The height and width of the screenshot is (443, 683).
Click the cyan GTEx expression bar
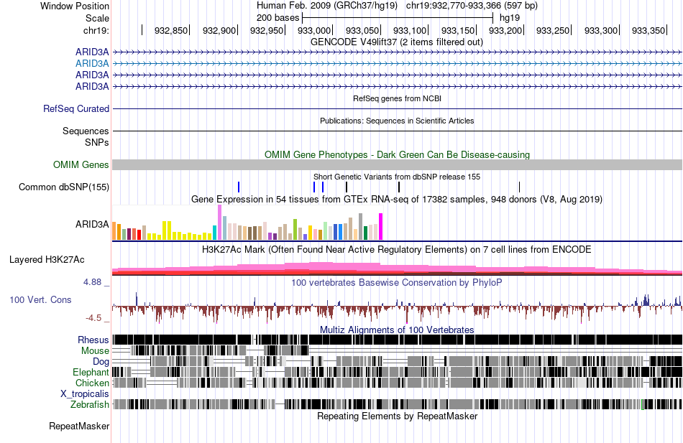pos(214,233)
